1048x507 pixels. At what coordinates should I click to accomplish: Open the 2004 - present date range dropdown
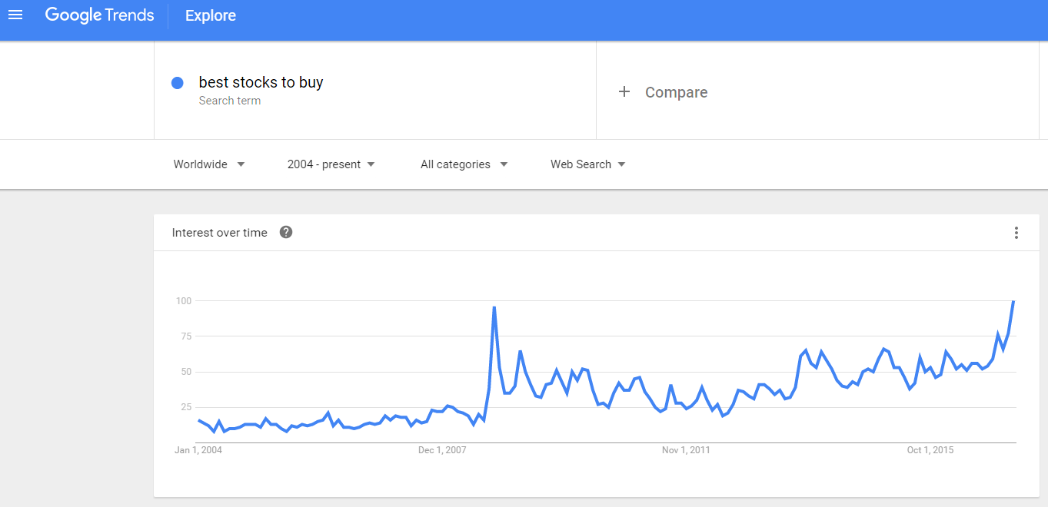331,164
